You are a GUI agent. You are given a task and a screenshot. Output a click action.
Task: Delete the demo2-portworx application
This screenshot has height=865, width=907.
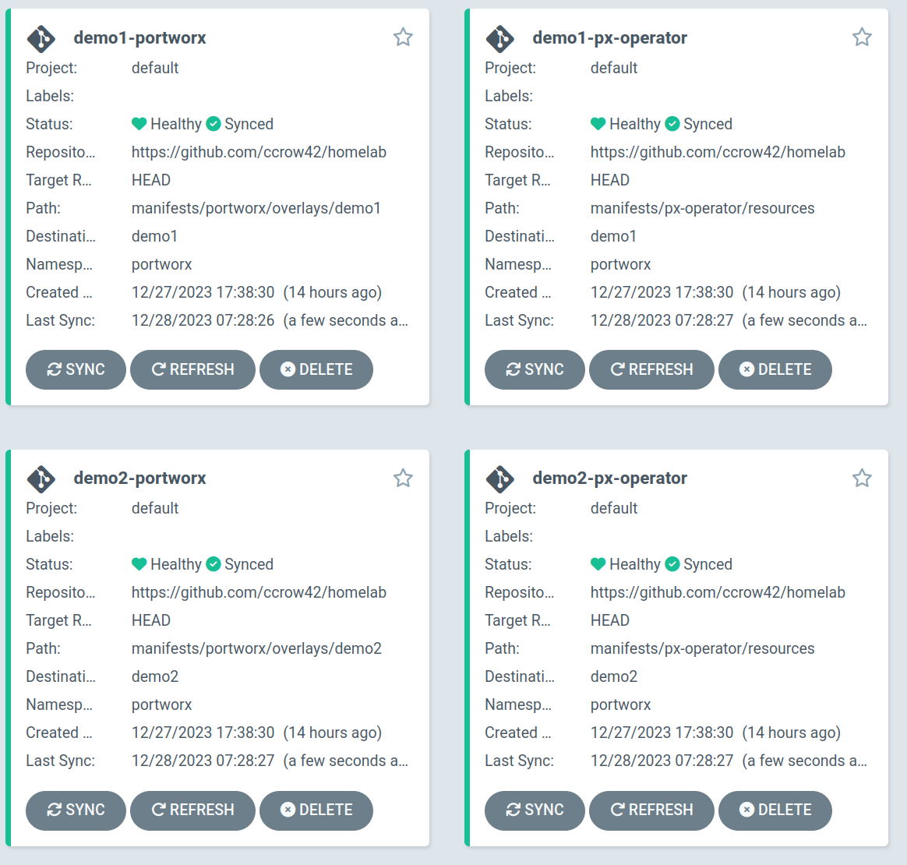(316, 810)
